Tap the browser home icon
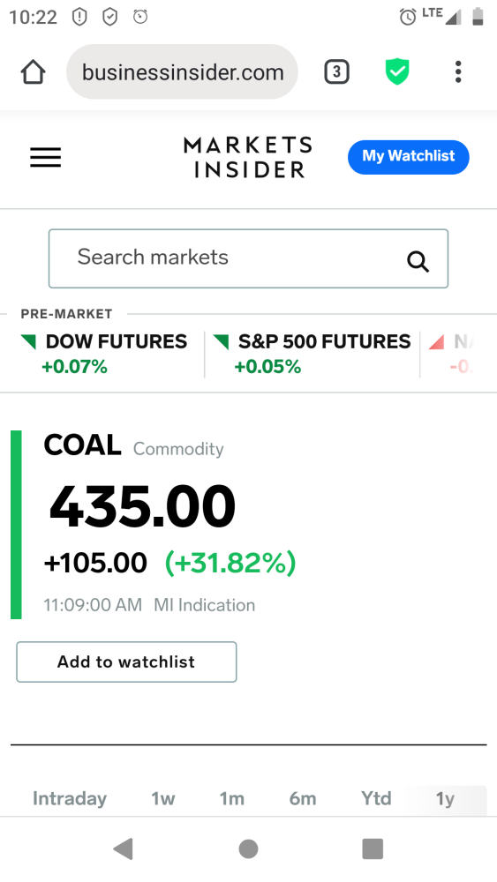497x882 pixels. tap(34, 72)
